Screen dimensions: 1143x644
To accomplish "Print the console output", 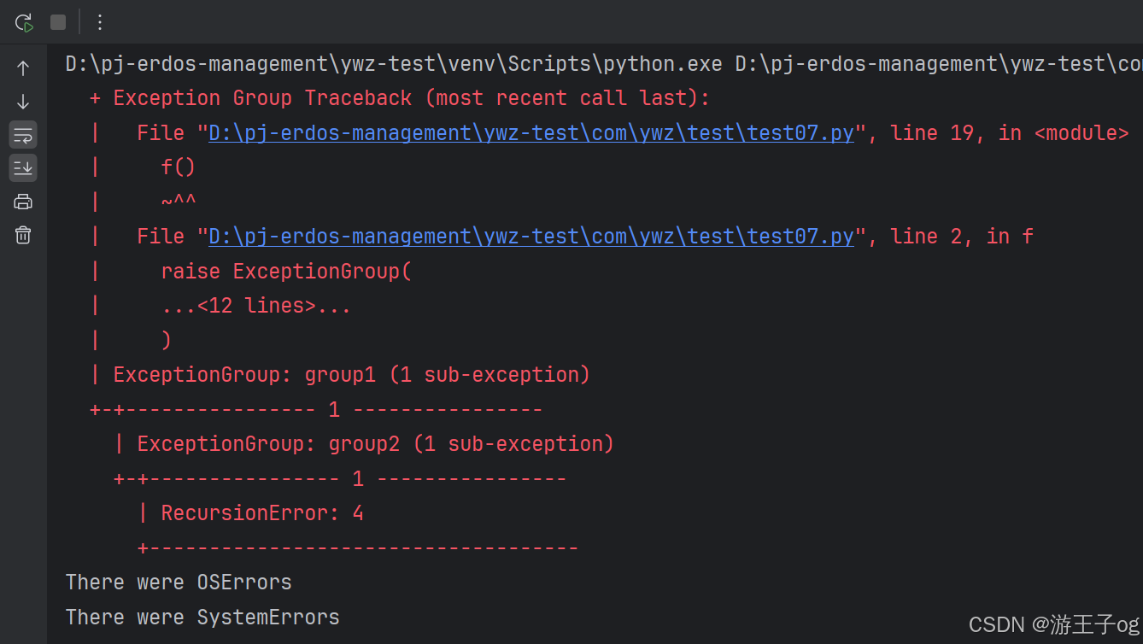I will coord(23,202).
